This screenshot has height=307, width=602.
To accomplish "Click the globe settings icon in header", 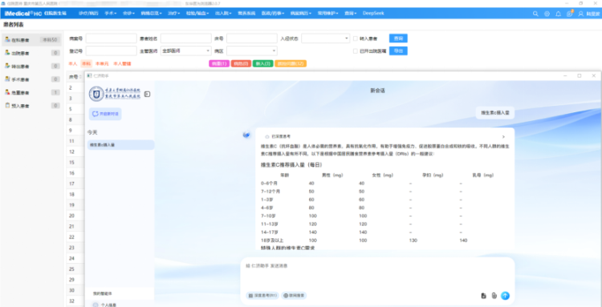I will click(x=547, y=14).
